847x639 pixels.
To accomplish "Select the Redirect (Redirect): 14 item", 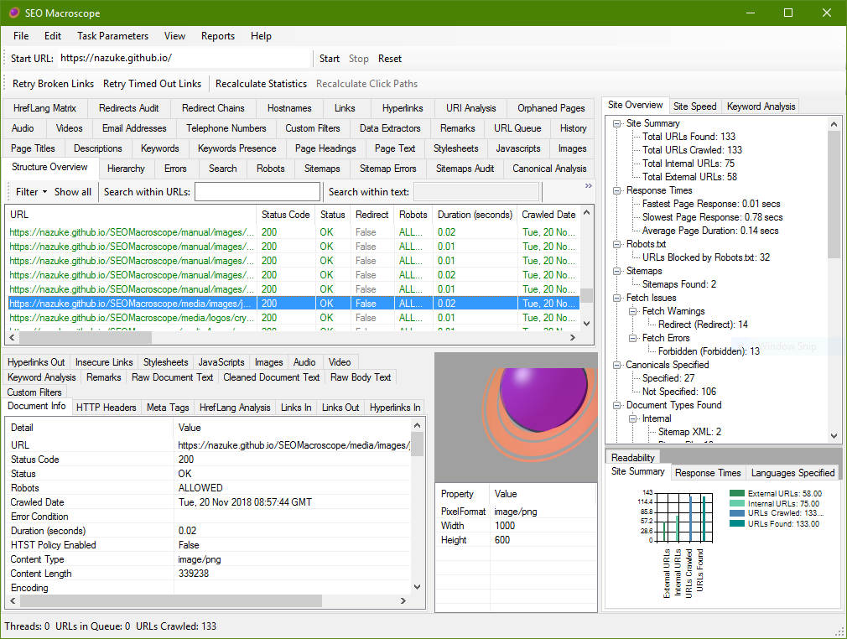I will (703, 325).
